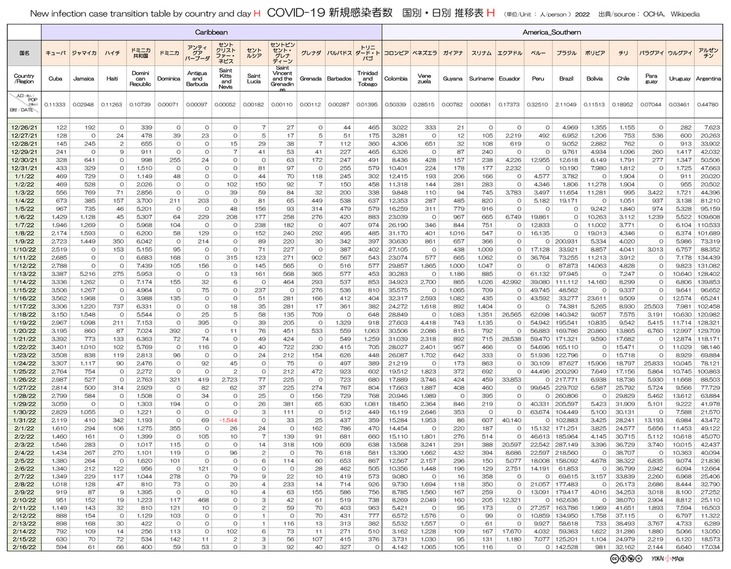
Task: Click the Guyana column header
Action: (453, 79)
